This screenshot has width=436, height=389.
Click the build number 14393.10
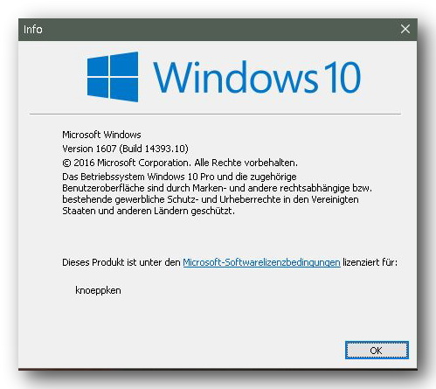pyautogui.click(x=165, y=149)
